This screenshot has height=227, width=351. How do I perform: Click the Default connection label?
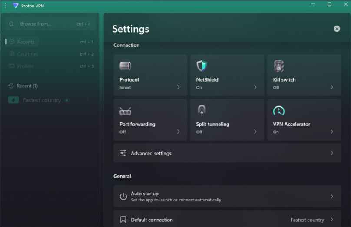[x=152, y=220]
